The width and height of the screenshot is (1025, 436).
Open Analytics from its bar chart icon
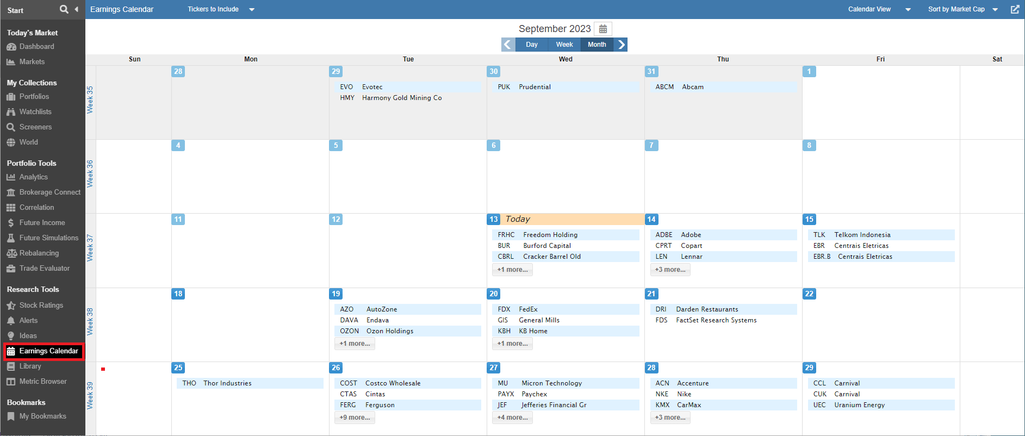click(11, 177)
